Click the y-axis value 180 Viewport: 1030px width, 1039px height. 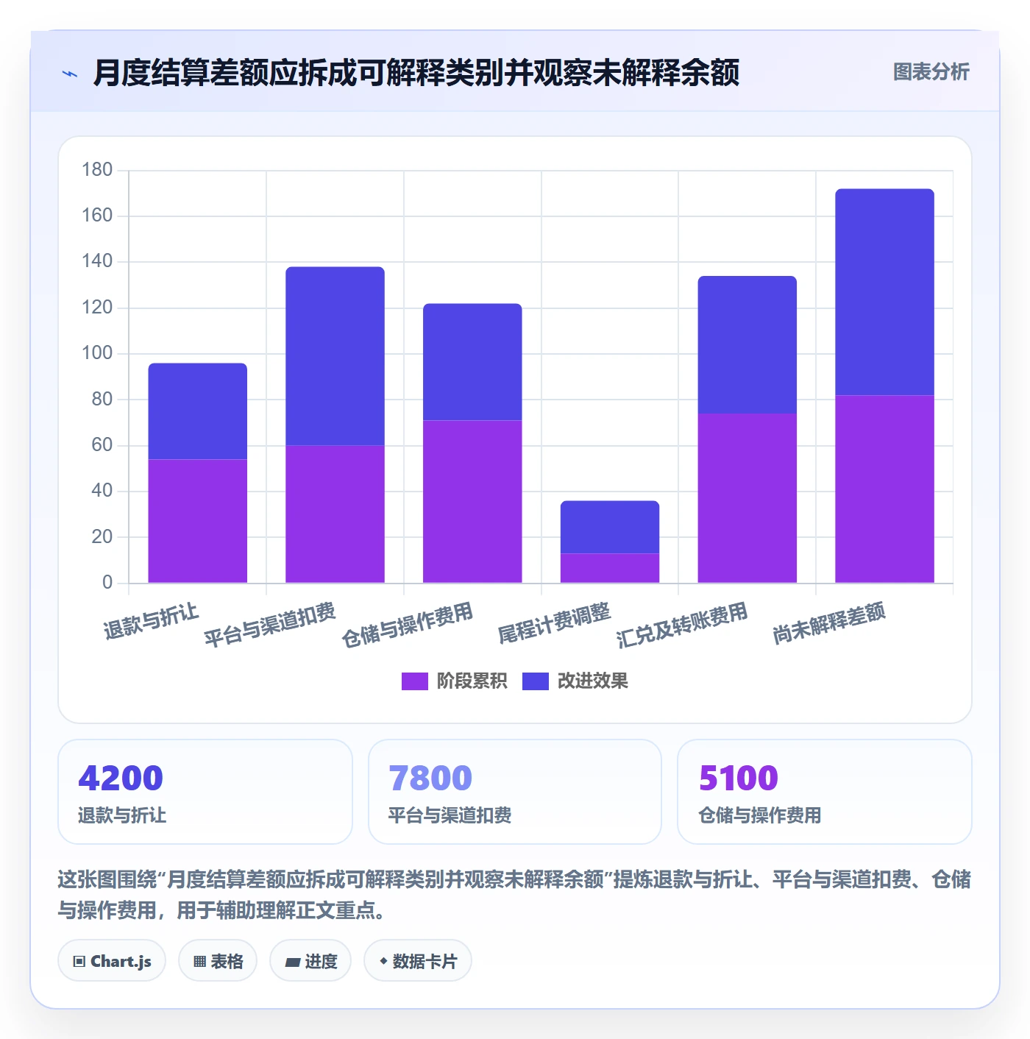pos(97,170)
